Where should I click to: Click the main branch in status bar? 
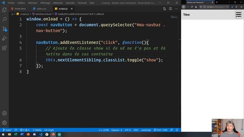[7, 130]
